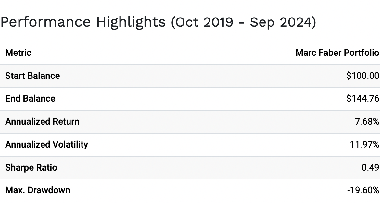Select the Marc Faber Portfolio column header
The height and width of the screenshot is (203, 380).
[337, 53]
